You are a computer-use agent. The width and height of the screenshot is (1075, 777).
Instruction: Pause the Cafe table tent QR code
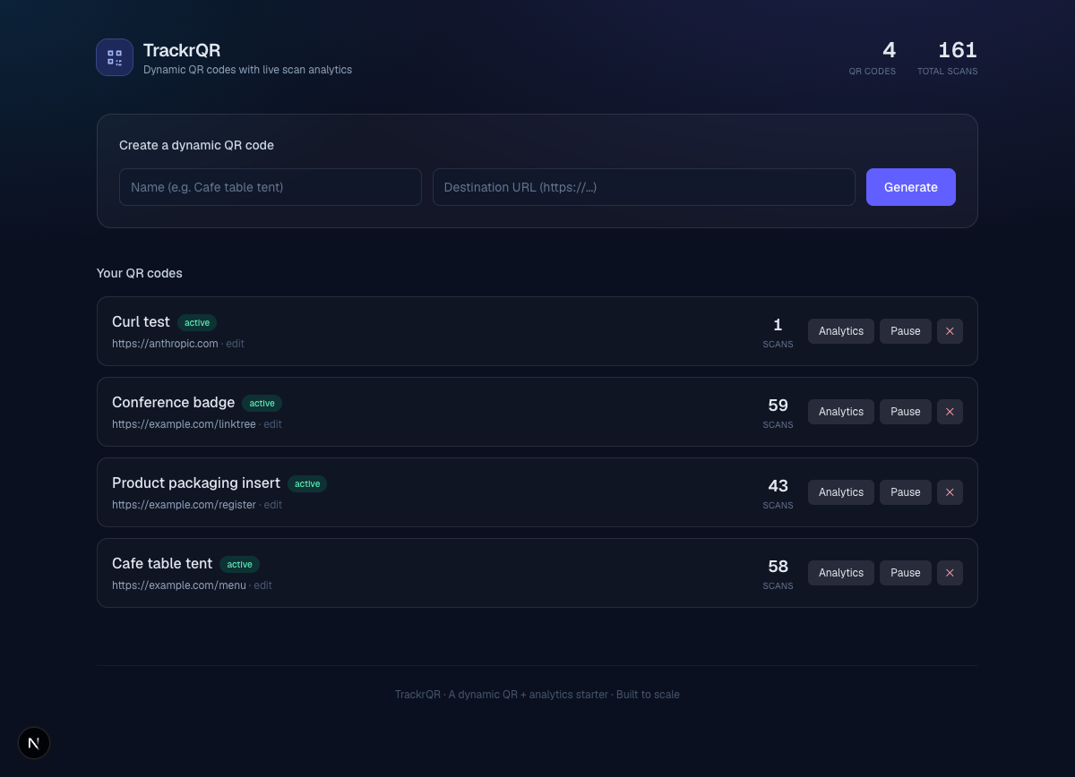point(906,573)
